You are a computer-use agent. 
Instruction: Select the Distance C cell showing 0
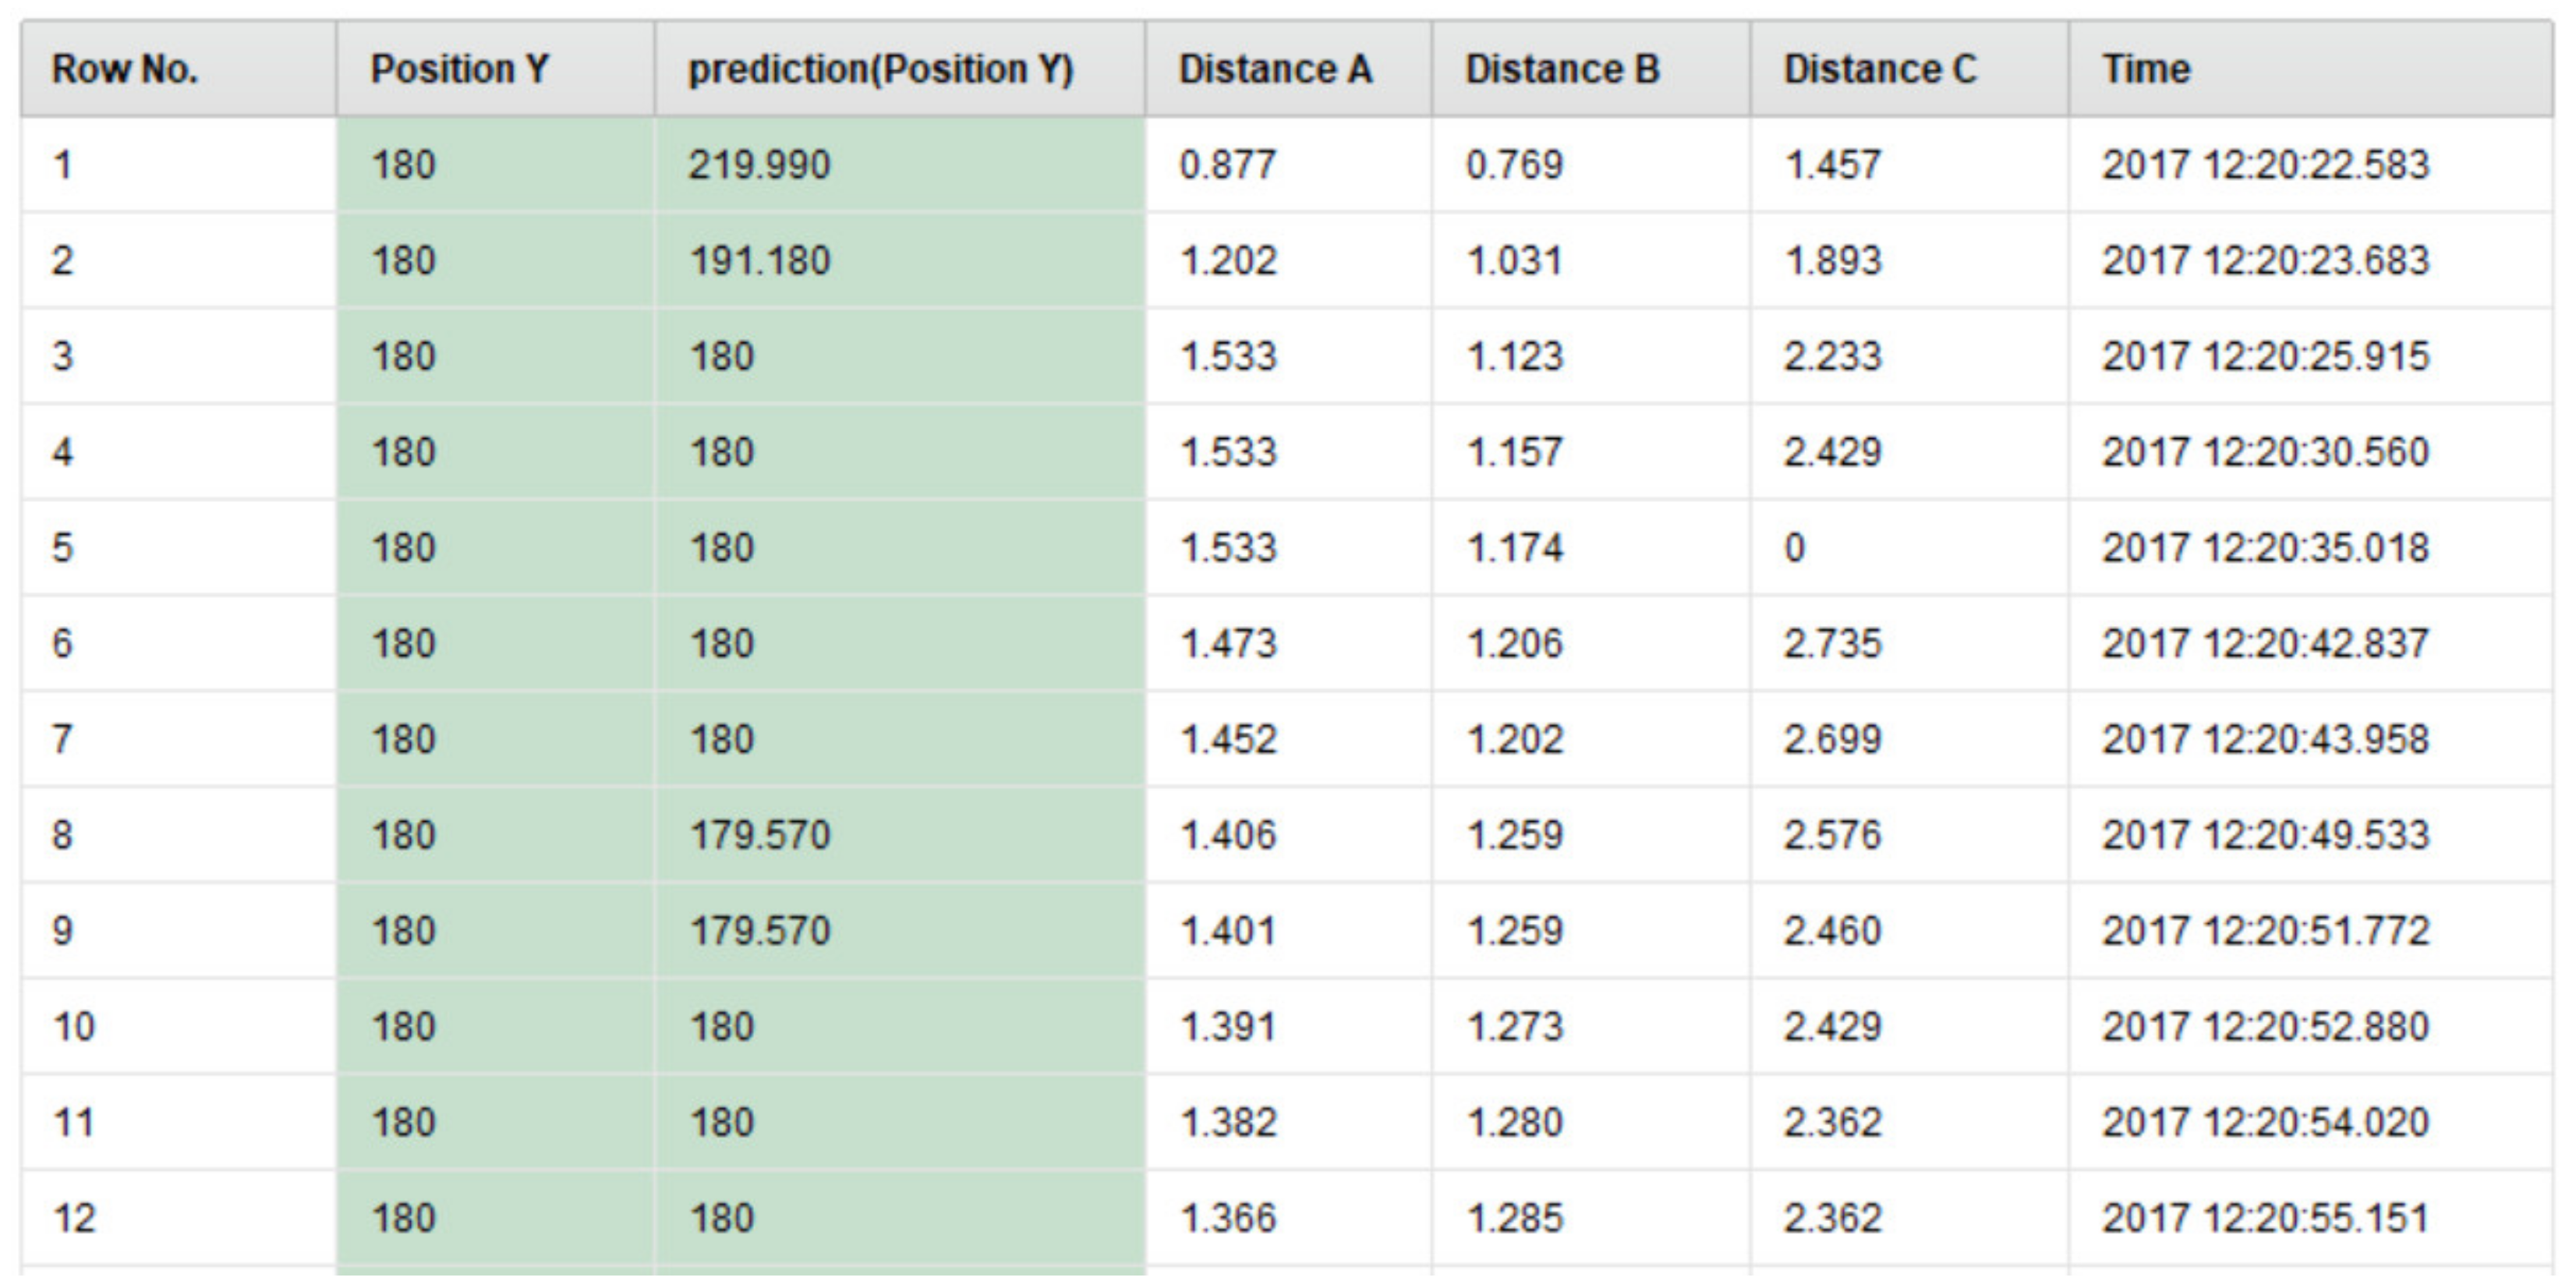(x=1909, y=548)
